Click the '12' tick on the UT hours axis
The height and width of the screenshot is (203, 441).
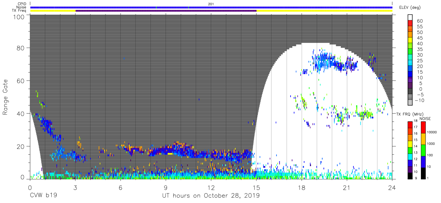click(211, 187)
